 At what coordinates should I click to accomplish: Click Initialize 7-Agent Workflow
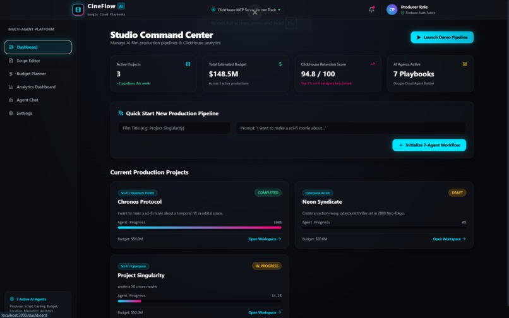point(429,145)
